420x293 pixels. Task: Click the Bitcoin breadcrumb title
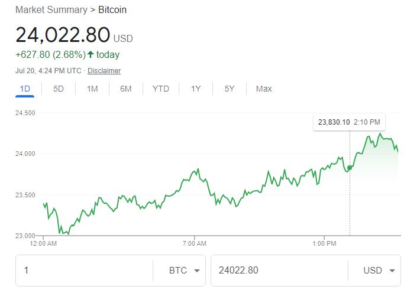(112, 10)
